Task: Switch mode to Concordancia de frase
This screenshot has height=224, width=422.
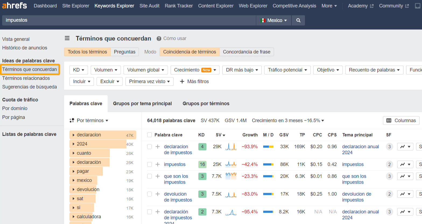Action: point(247,52)
